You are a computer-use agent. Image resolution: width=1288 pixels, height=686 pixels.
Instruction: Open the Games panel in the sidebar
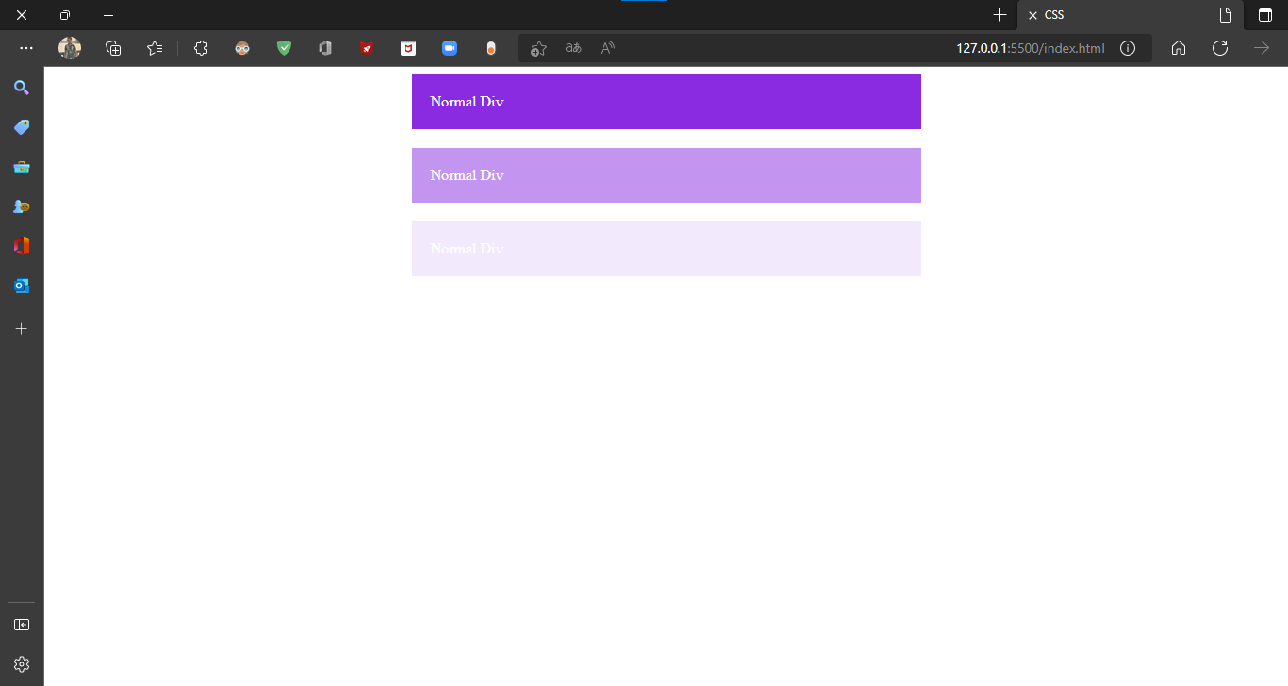(x=22, y=205)
